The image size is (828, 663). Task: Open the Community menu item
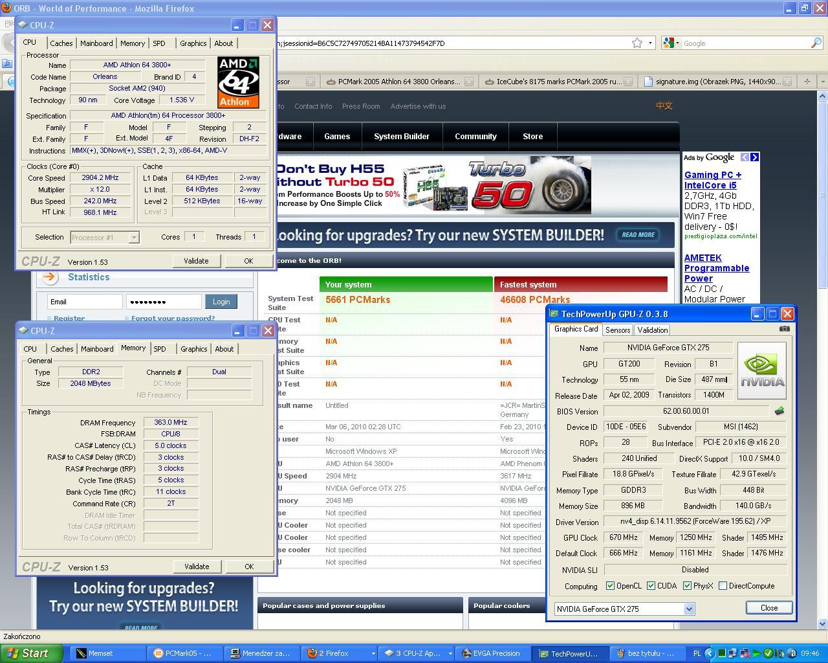(475, 137)
